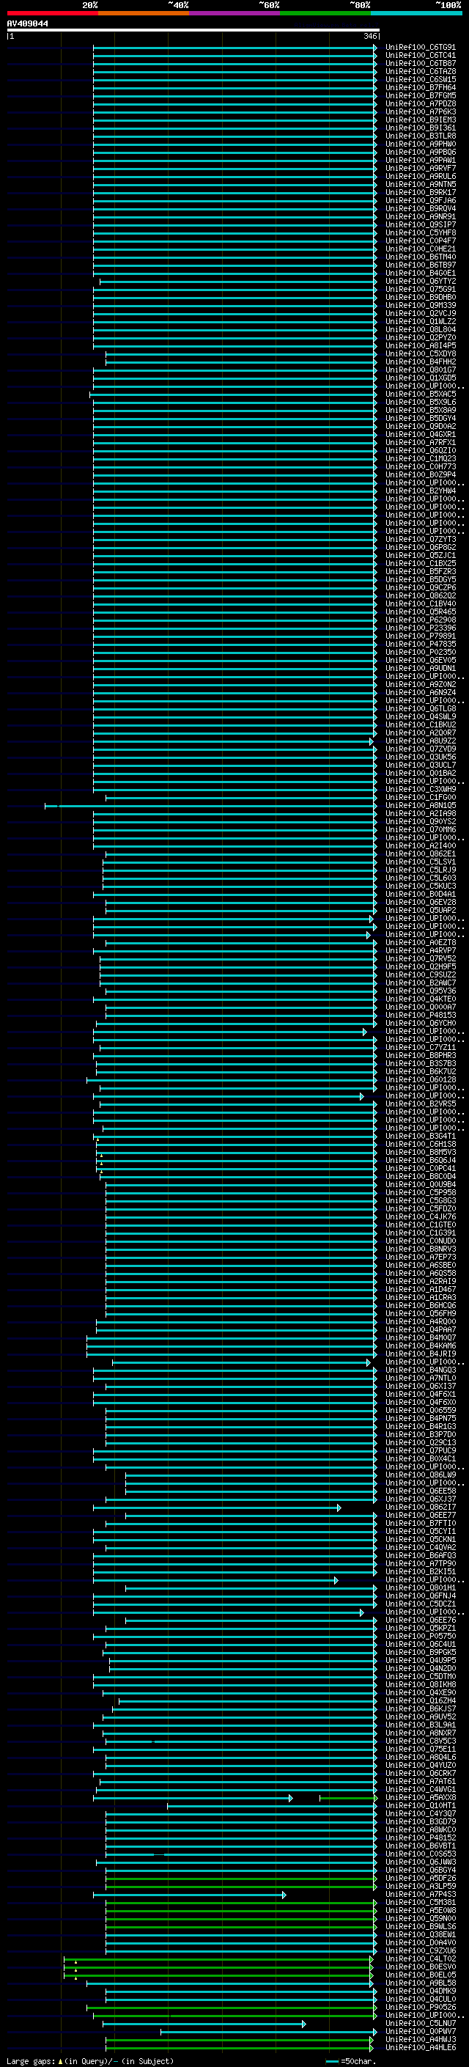Click the UniRef100_Q9SIP7 entry
Viewport: 469px width, 2067px height.
click(x=420, y=224)
